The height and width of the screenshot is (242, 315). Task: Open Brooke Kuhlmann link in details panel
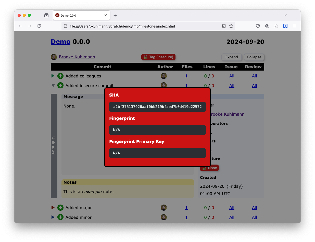(x=227, y=114)
